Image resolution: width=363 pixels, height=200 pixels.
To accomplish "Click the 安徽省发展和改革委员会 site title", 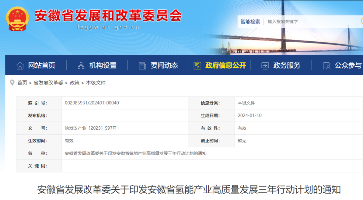I will [108, 16].
